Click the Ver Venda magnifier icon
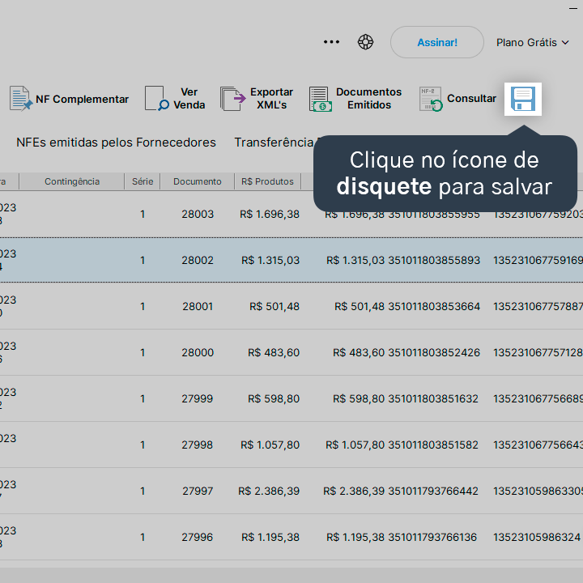Viewport: 583px width, 583px height. point(156,99)
